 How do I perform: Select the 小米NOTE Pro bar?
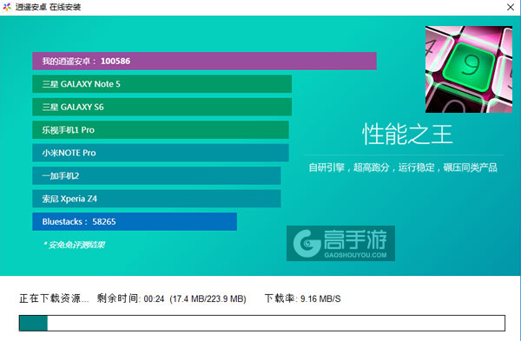pyautogui.click(x=161, y=153)
